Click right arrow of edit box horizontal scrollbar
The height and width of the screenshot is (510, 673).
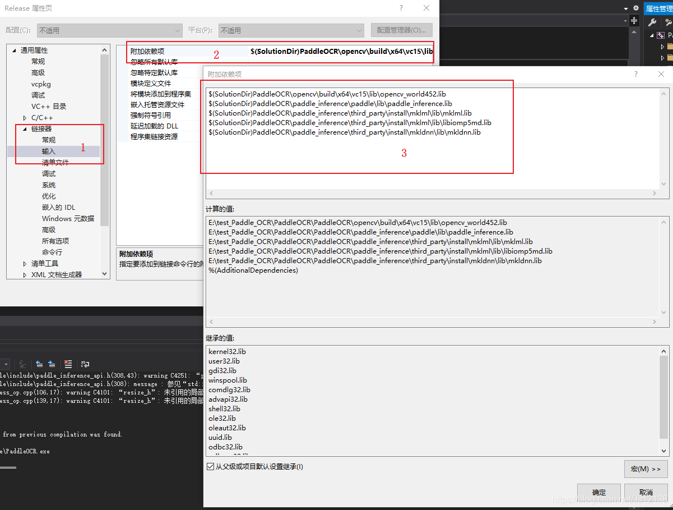[653, 194]
